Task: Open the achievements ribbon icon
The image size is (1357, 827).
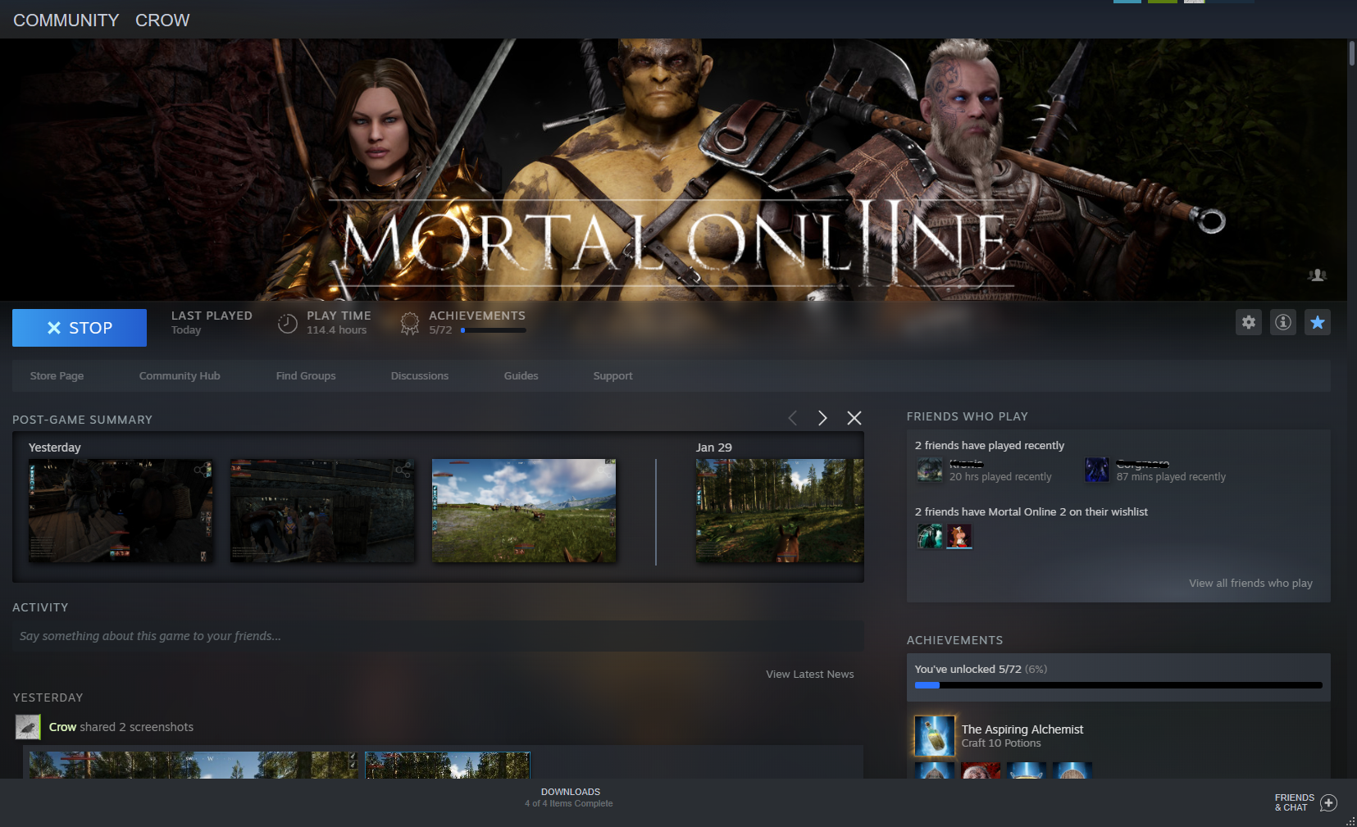Action: click(x=409, y=324)
